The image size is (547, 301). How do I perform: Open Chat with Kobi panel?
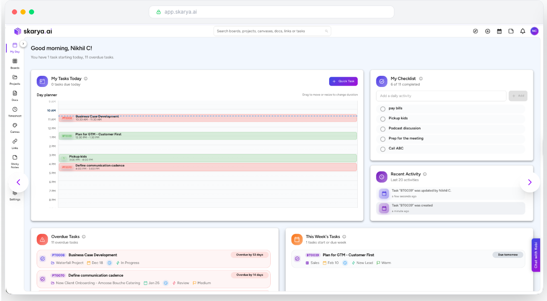(x=536, y=255)
